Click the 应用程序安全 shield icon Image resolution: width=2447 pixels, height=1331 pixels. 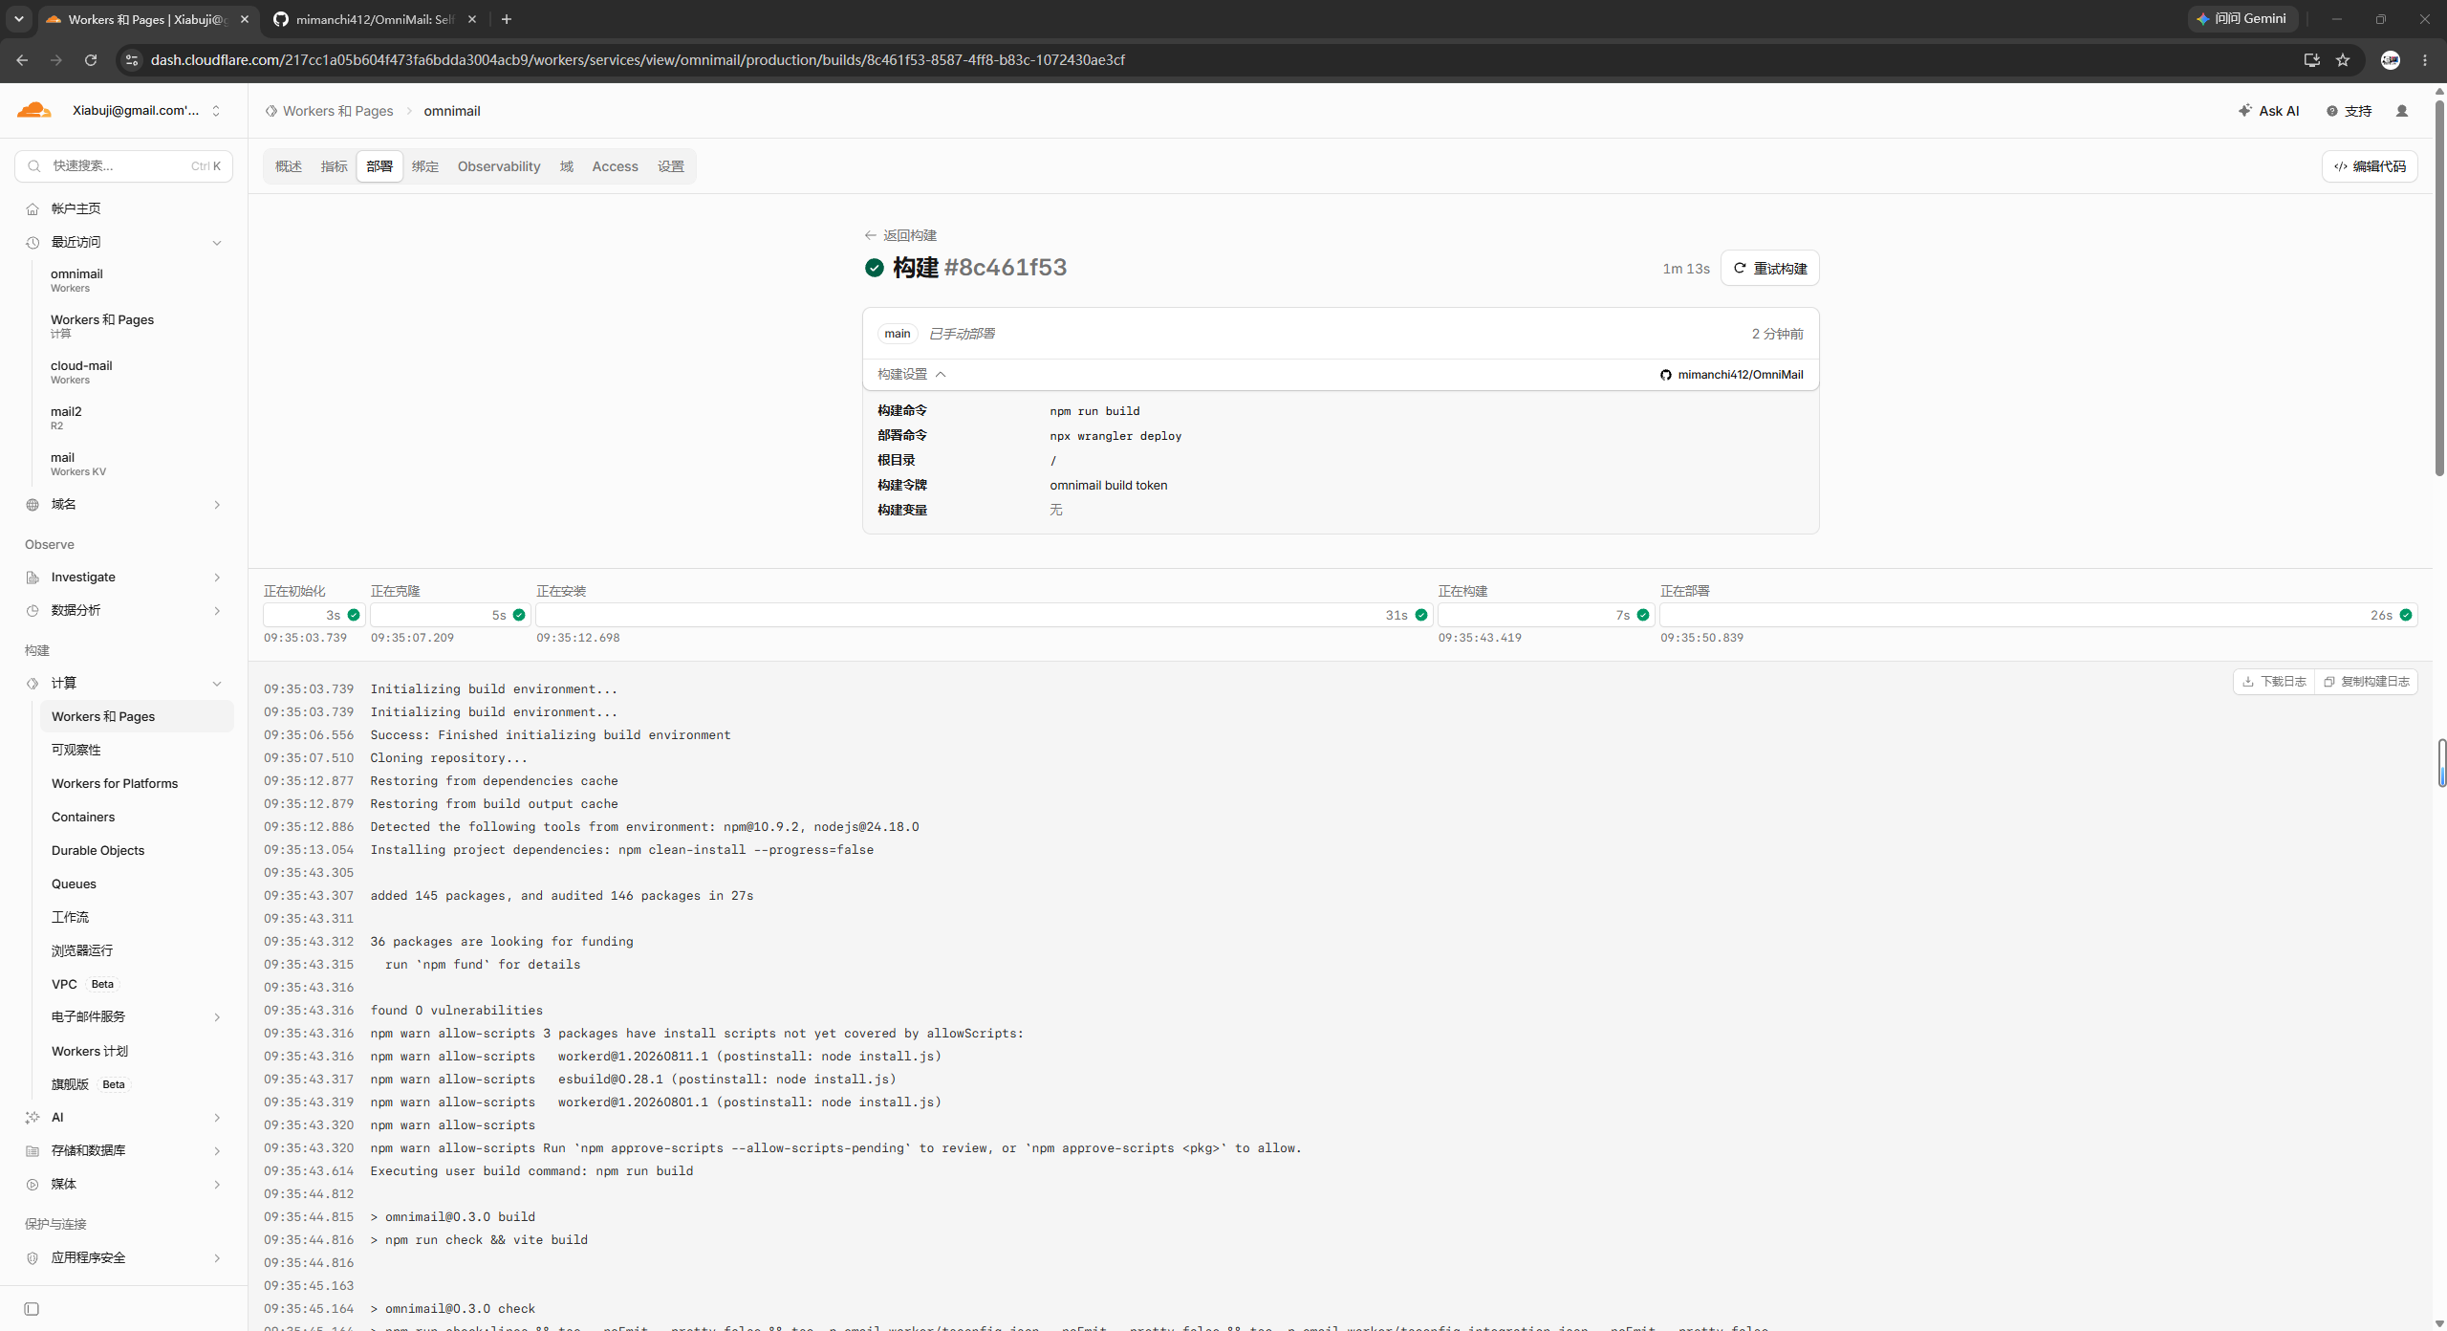pyautogui.click(x=32, y=1257)
